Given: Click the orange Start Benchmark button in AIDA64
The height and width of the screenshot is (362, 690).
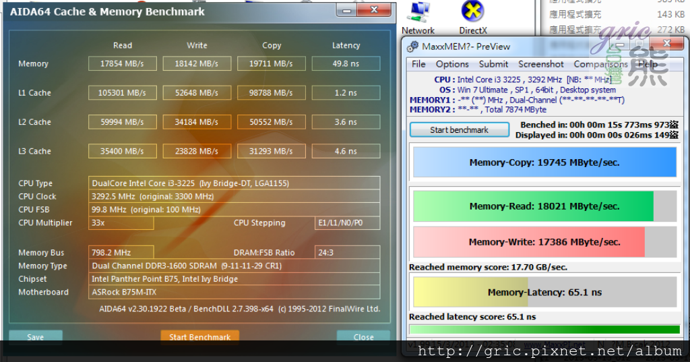Looking at the screenshot, I should [x=199, y=337].
